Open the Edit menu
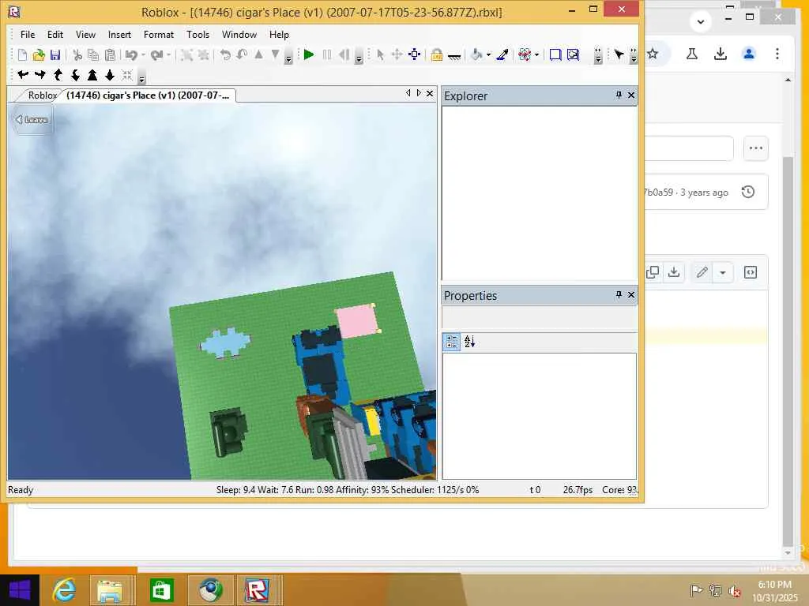This screenshot has width=809, height=606. click(x=55, y=35)
